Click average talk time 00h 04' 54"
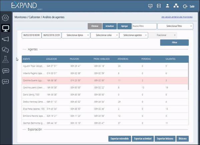This screenshot has width=200, height=145. click(99, 102)
